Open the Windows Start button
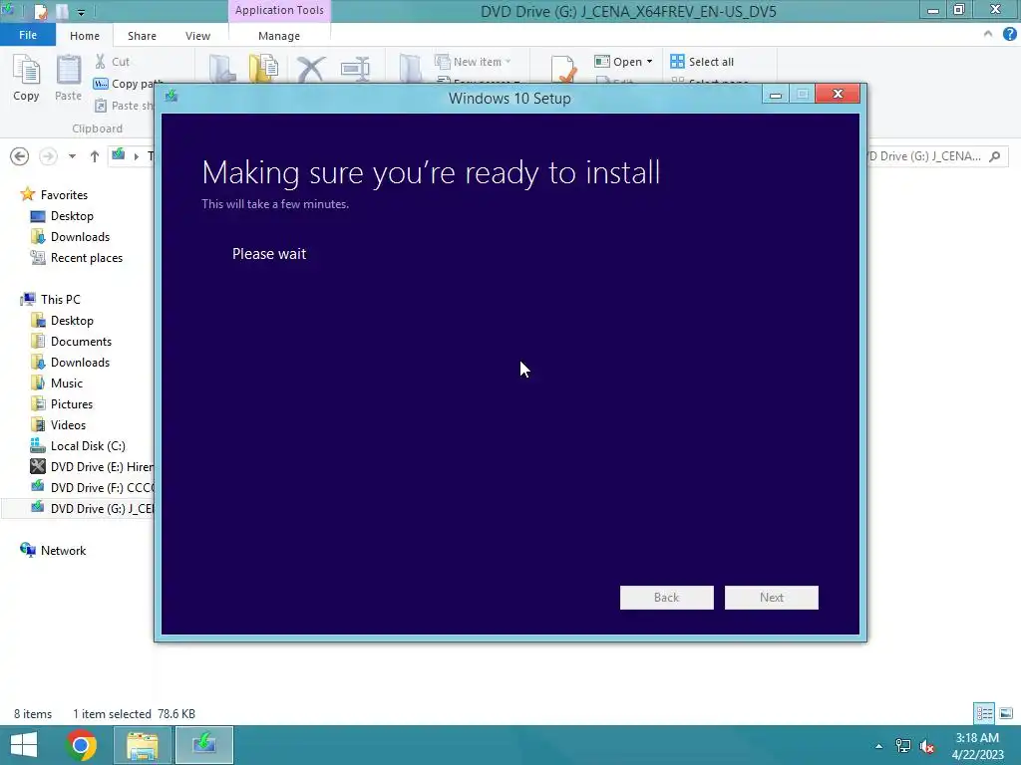Viewport: 1021px width, 765px height. coord(24,745)
